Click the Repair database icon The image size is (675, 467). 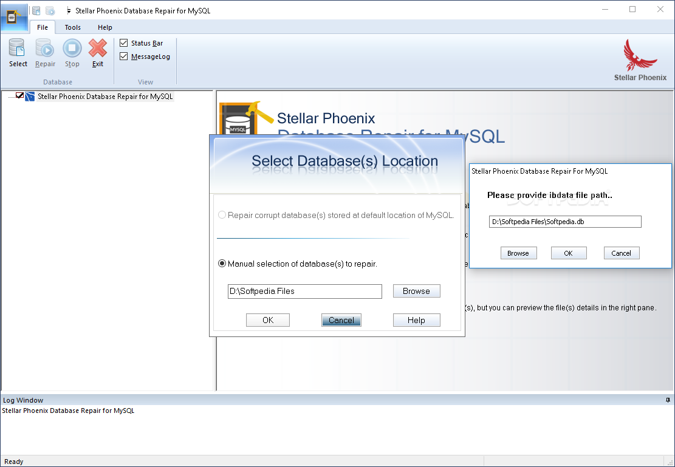45,52
